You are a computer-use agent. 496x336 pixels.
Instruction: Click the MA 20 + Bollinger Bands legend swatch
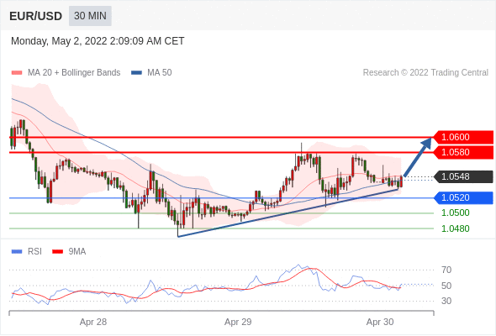17,73
